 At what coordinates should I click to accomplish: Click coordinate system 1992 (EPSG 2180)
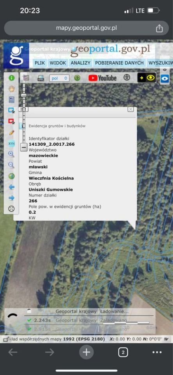click(84, 339)
